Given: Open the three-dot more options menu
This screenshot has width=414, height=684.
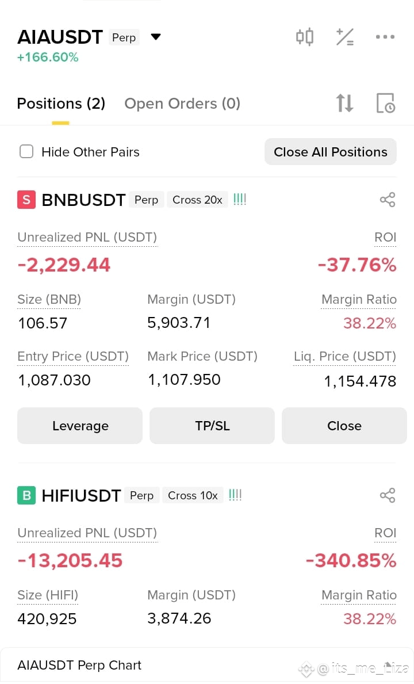Looking at the screenshot, I should 385,37.
